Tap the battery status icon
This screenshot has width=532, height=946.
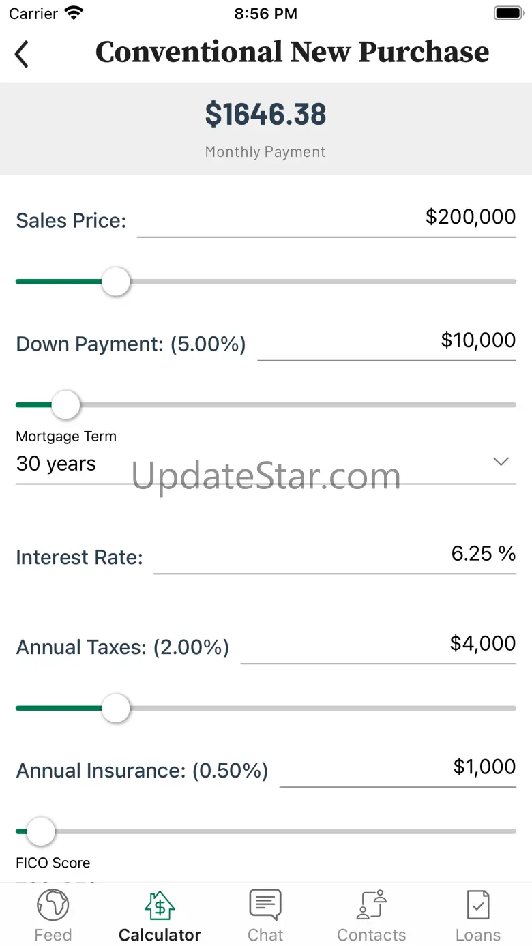(x=507, y=13)
